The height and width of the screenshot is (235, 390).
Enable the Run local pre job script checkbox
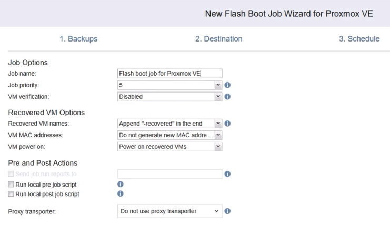[x=11, y=185]
